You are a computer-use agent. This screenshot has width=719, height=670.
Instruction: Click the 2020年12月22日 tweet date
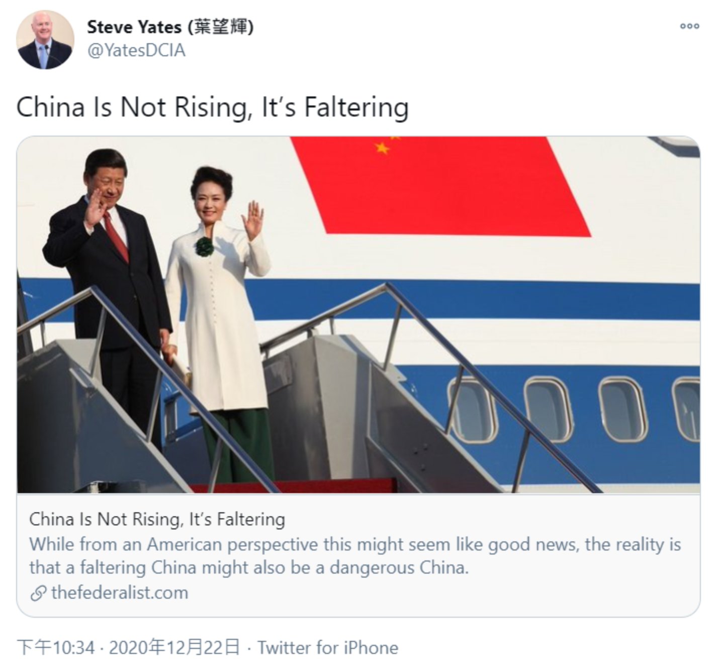tap(174, 648)
